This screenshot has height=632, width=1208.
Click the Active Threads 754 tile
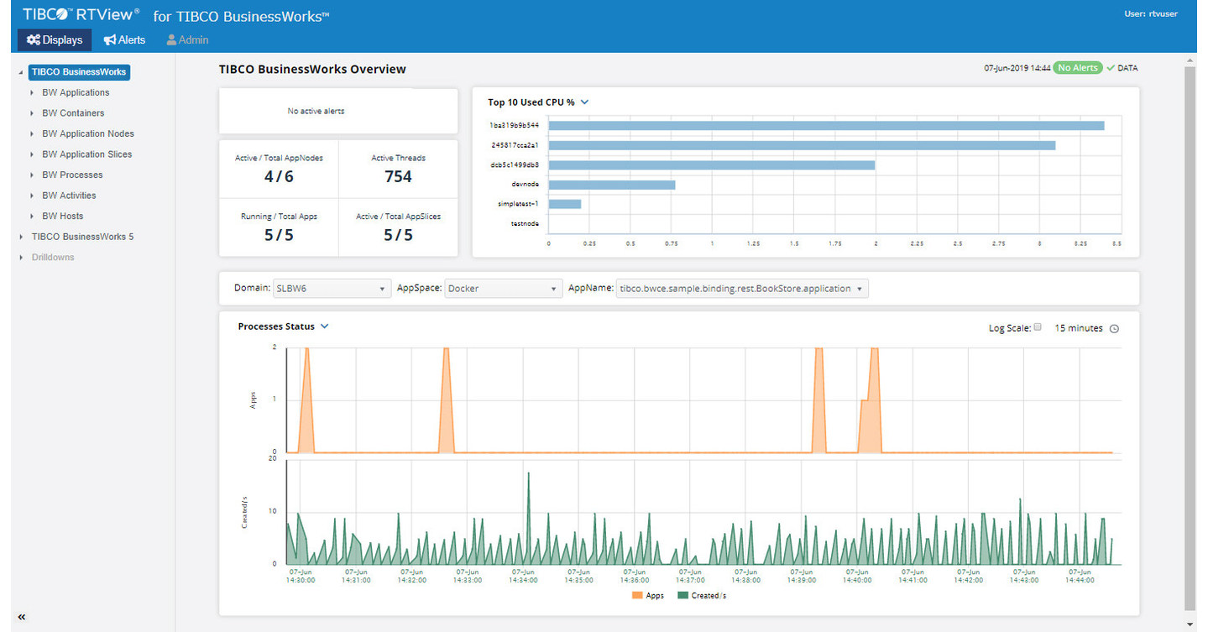coord(398,169)
